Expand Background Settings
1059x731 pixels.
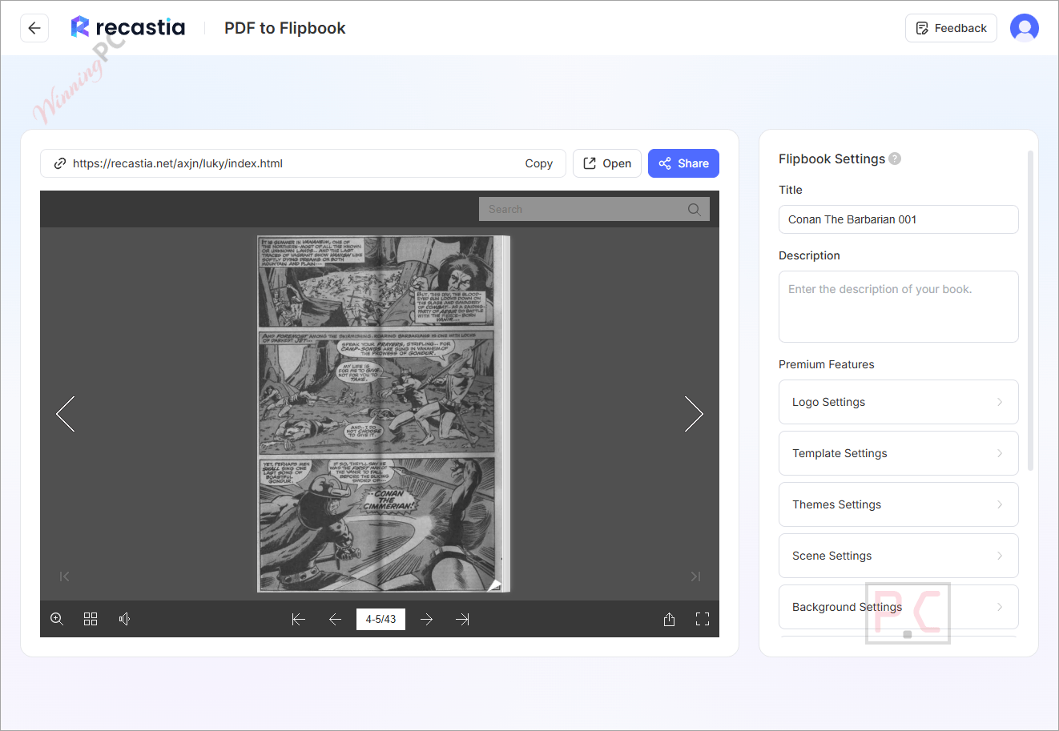[x=899, y=607]
